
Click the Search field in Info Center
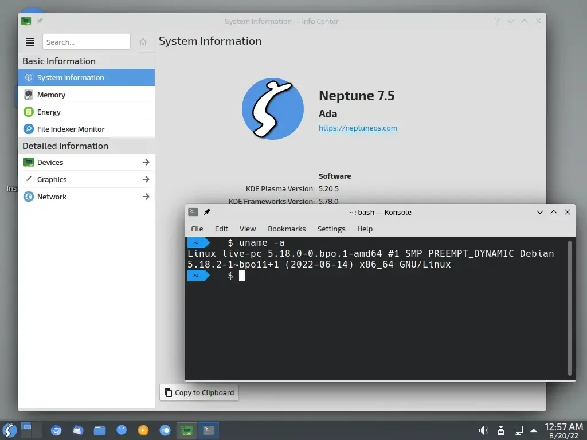(x=87, y=42)
